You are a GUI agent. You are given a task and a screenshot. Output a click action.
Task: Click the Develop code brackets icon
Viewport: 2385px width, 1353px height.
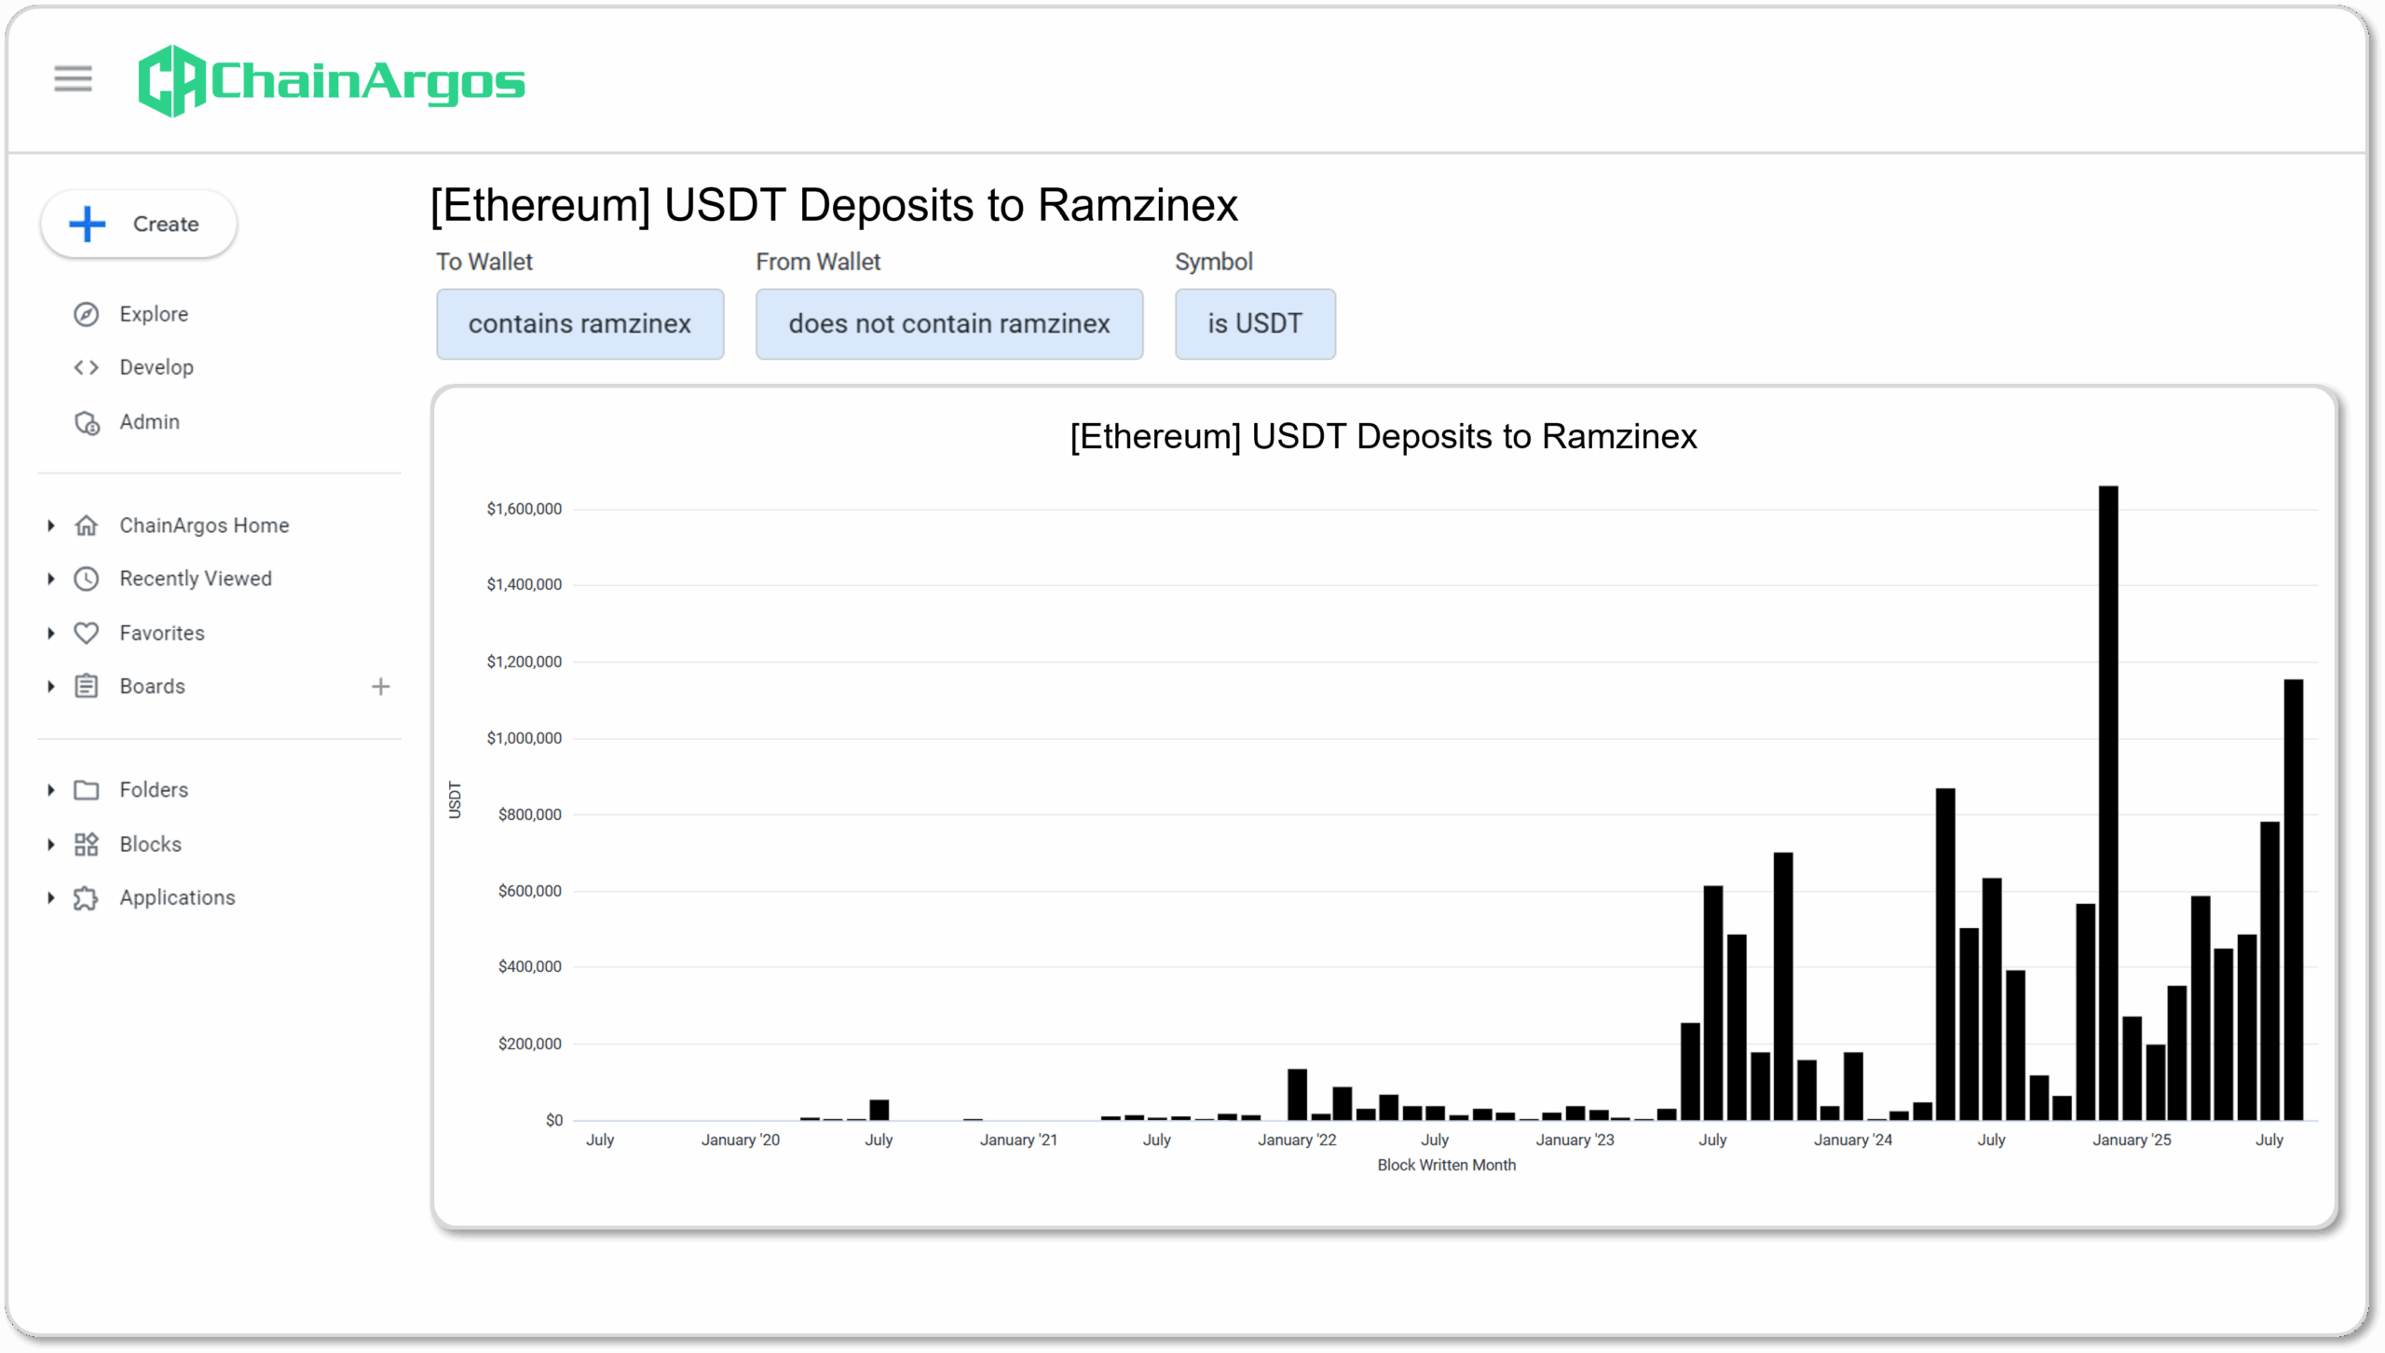point(87,368)
